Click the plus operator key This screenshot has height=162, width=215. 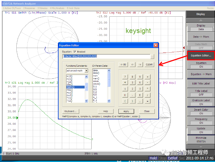tap(147, 77)
